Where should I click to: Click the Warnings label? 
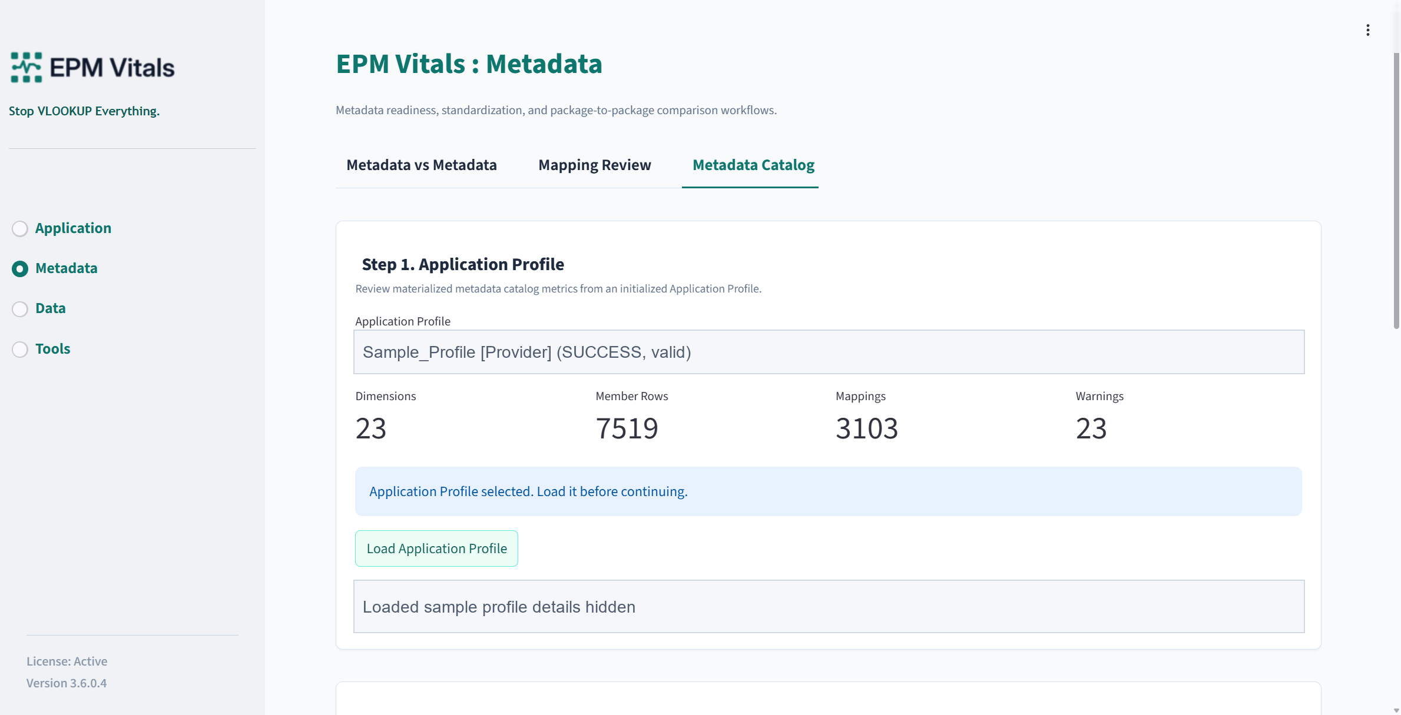[x=1099, y=397]
